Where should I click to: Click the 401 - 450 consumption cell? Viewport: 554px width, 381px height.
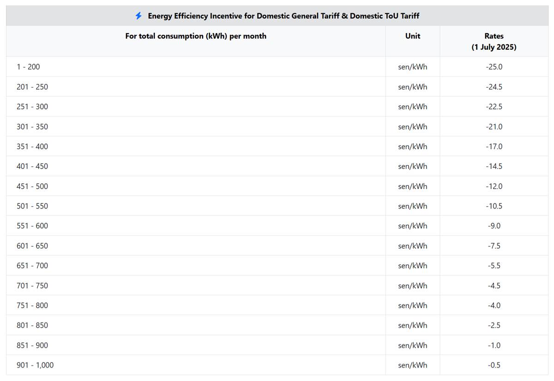32,167
